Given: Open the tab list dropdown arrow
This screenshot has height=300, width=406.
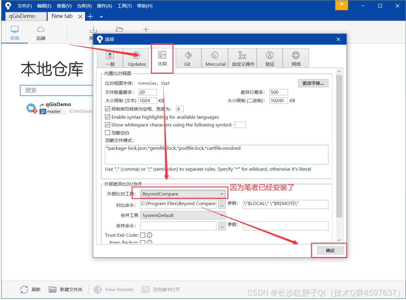Looking at the screenshot, I should (x=102, y=17).
